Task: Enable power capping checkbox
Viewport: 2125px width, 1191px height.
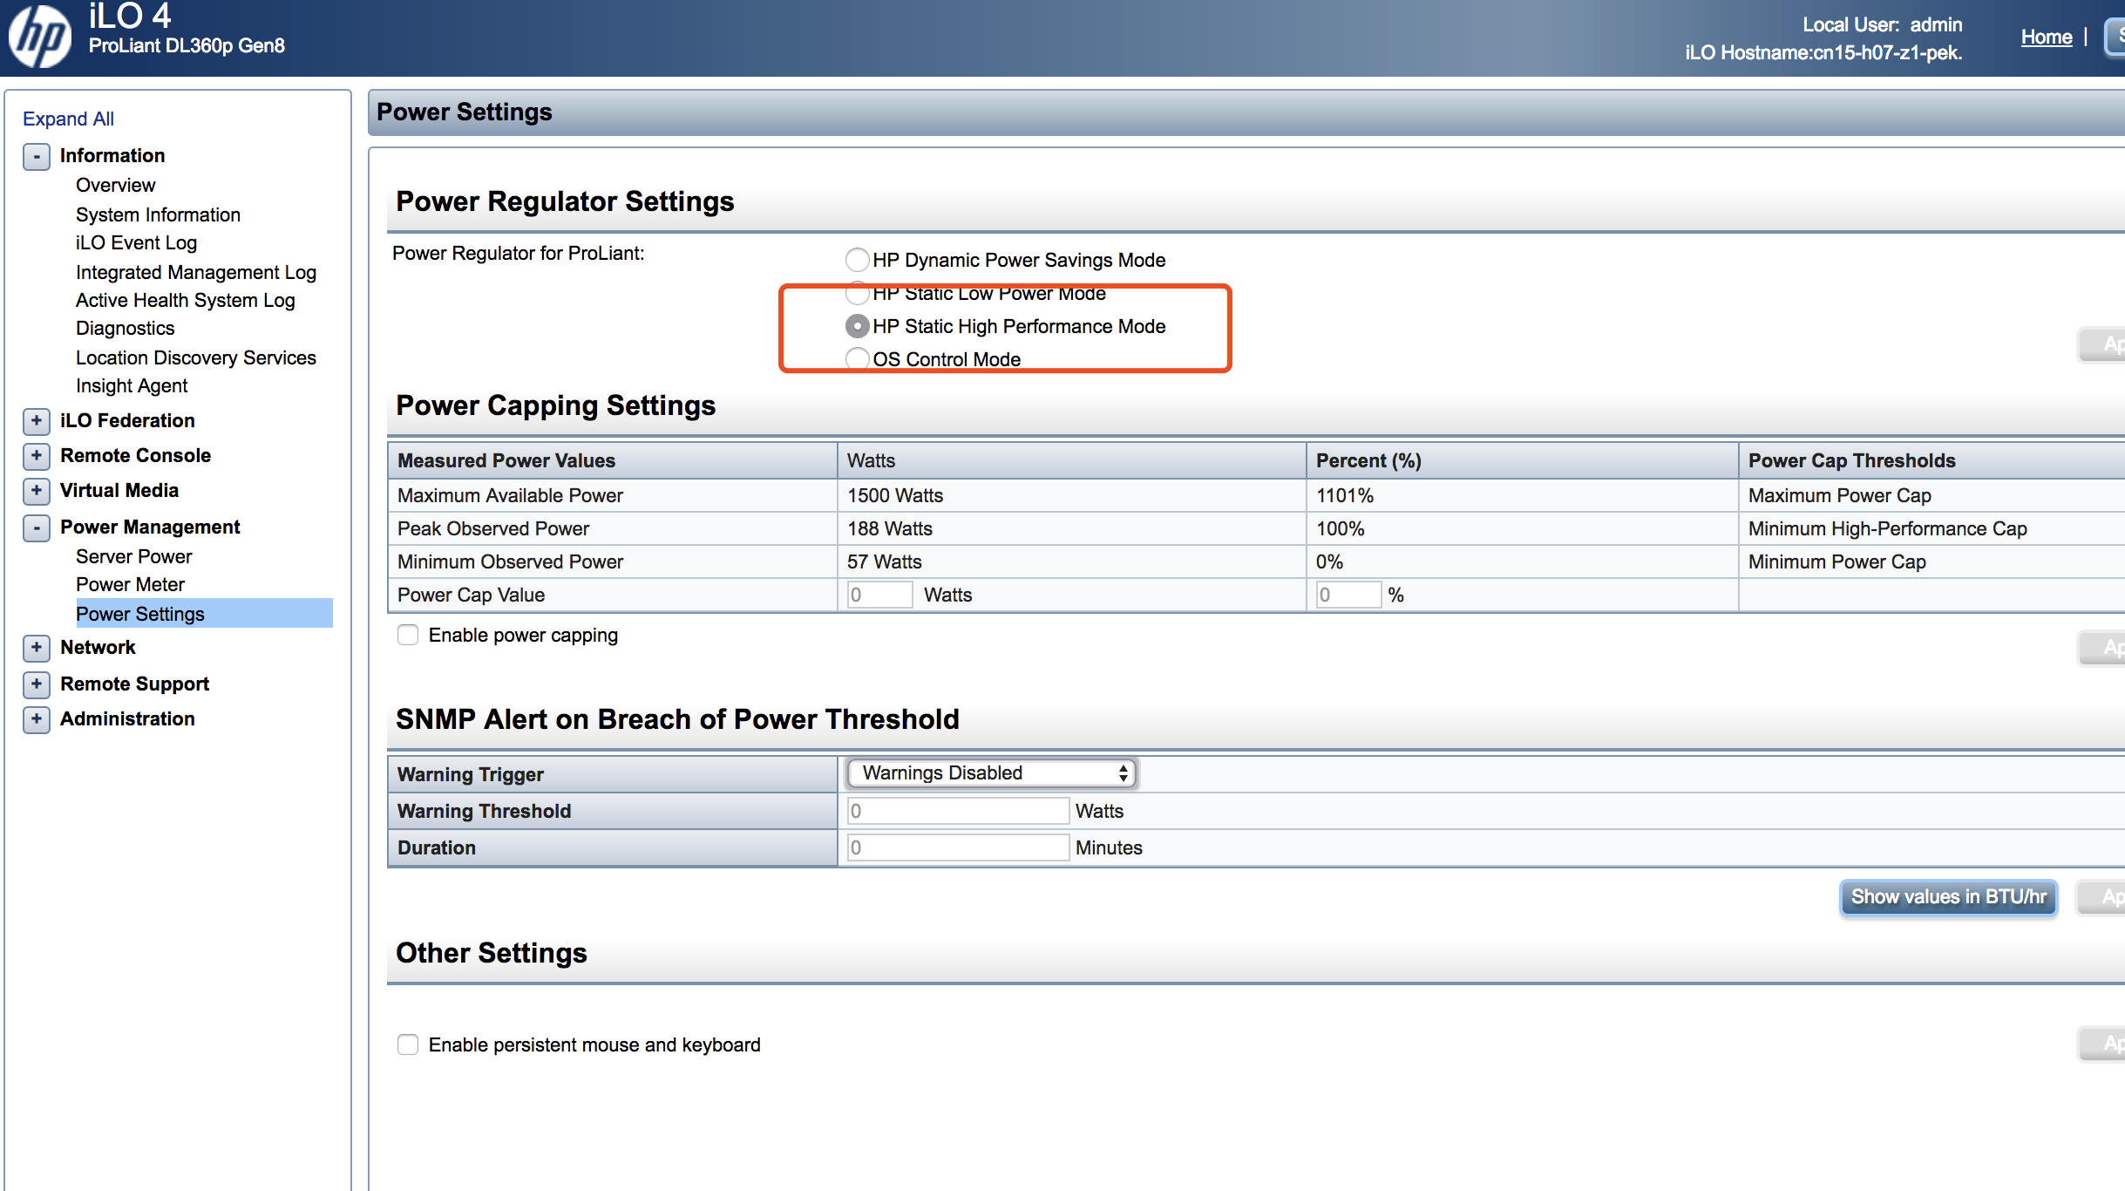Action: click(x=408, y=635)
